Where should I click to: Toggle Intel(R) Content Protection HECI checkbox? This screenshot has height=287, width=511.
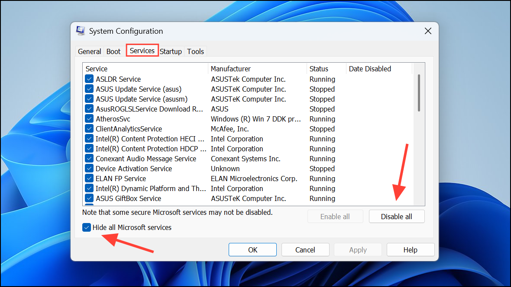tap(89, 139)
